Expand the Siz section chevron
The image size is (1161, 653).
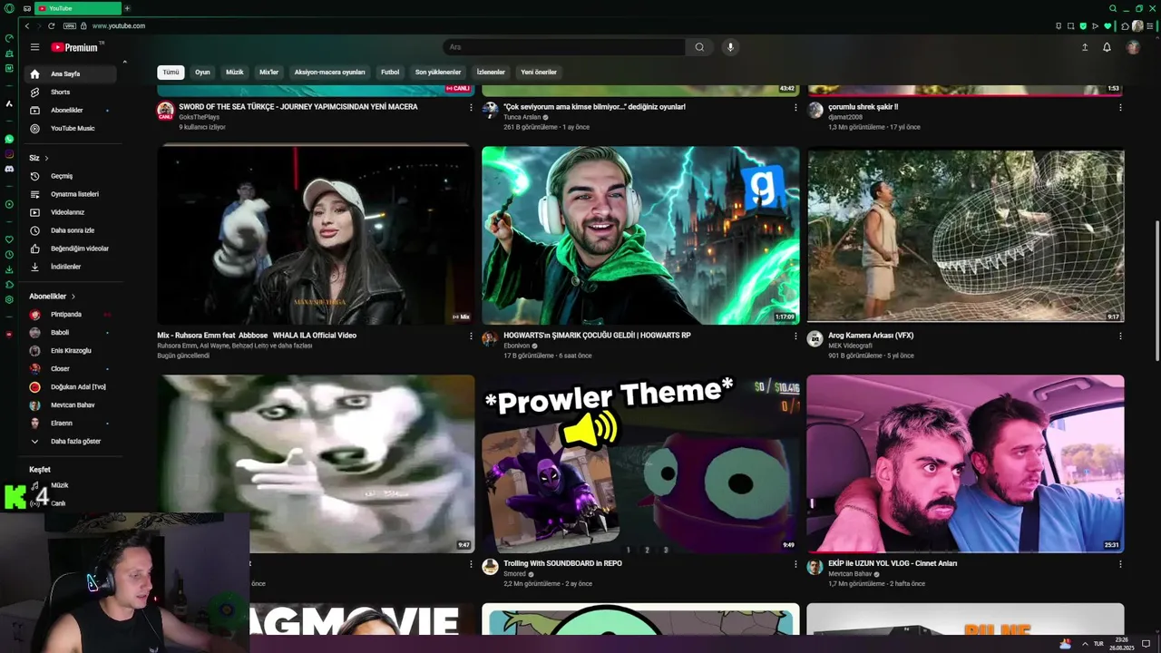[x=46, y=158]
